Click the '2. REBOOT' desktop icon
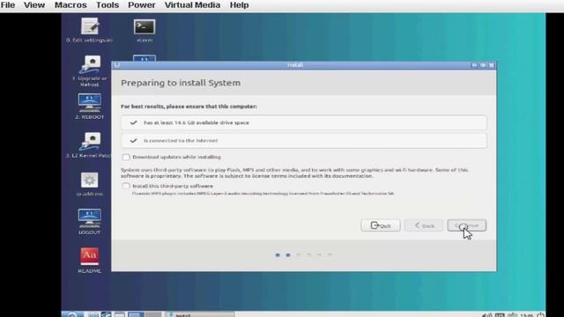This screenshot has width=564, height=317. click(x=90, y=107)
